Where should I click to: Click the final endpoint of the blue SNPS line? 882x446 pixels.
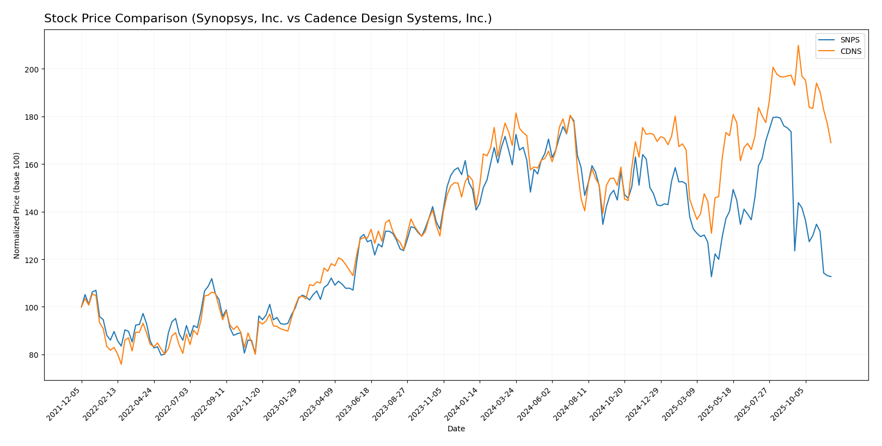[x=831, y=277]
